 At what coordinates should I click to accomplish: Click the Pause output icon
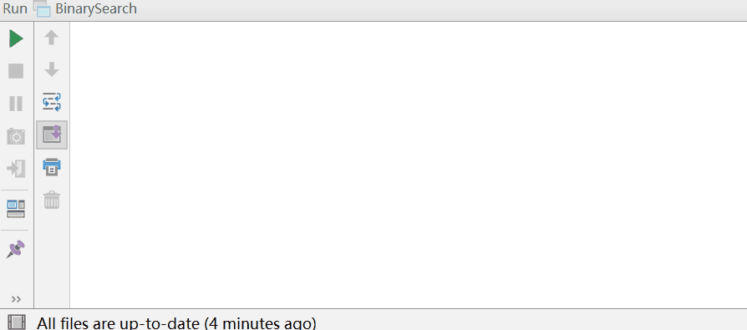[16, 104]
